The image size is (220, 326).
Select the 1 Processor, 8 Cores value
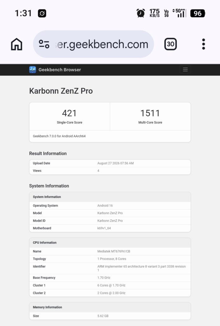(112, 259)
